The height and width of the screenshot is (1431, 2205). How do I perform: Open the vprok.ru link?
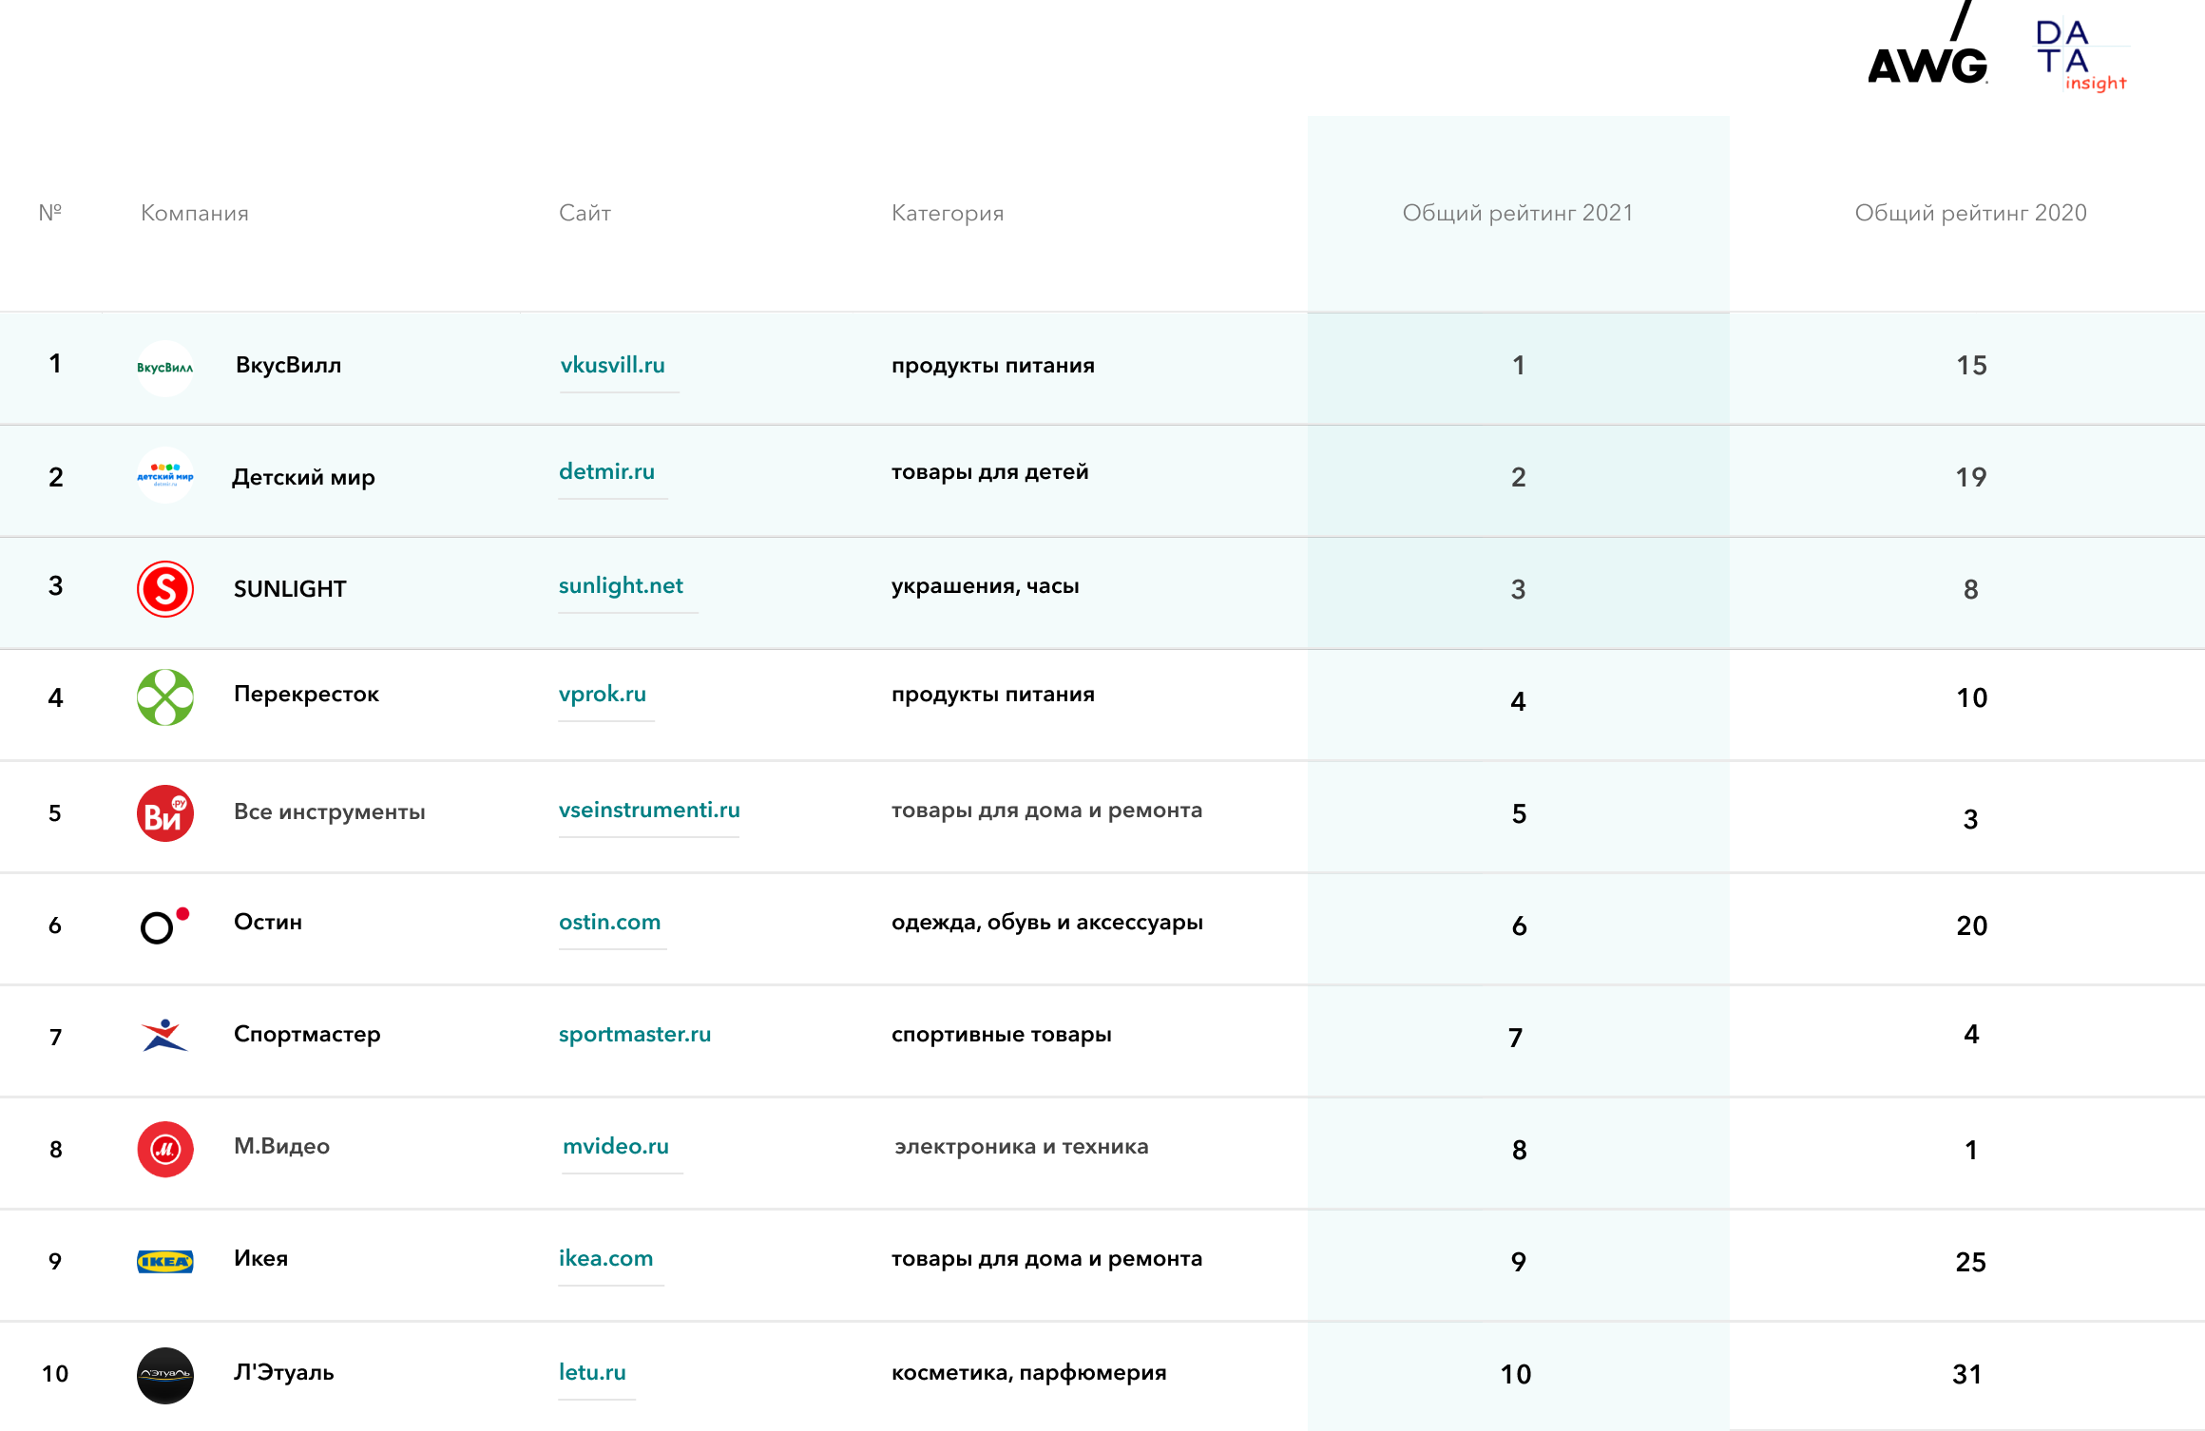(x=603, y=694)
